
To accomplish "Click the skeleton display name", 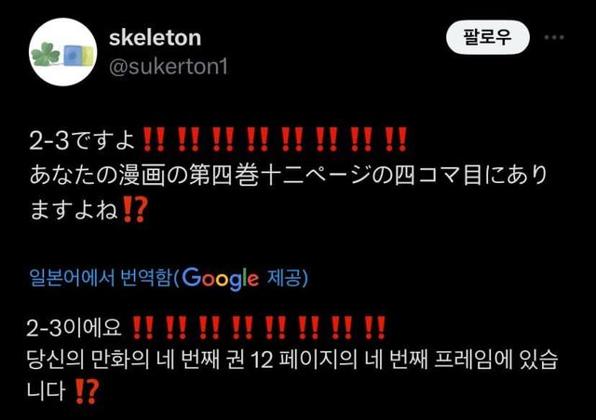I will 156,38.
